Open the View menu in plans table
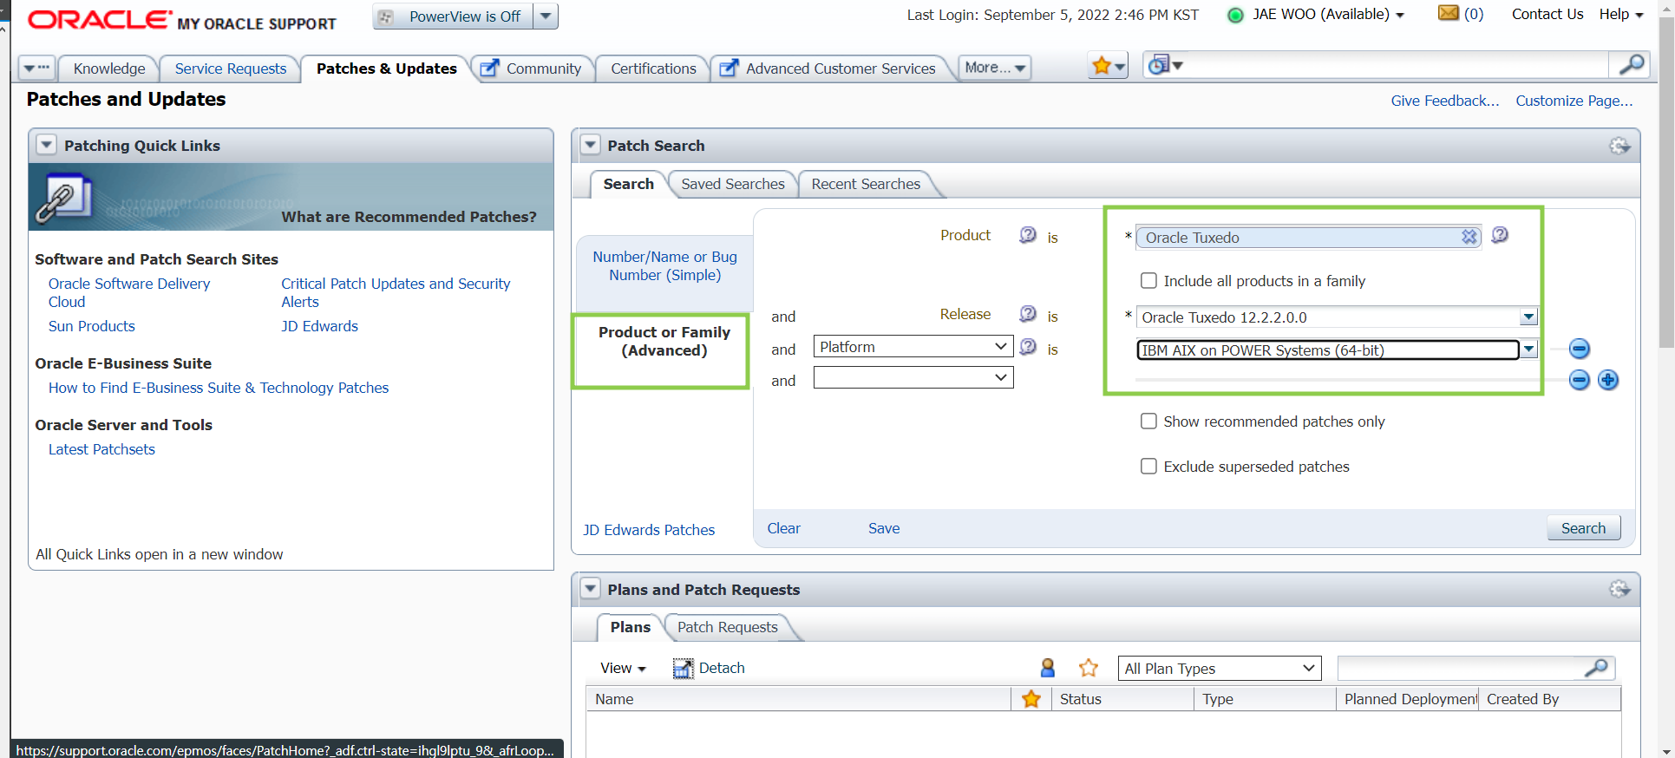This screenshot has height=758, width=1675. coord(623,668)
